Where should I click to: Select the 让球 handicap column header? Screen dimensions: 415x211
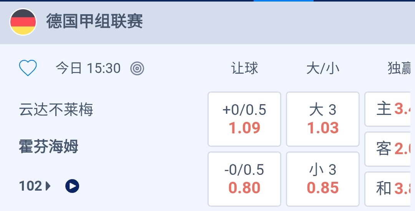(244, 68)
